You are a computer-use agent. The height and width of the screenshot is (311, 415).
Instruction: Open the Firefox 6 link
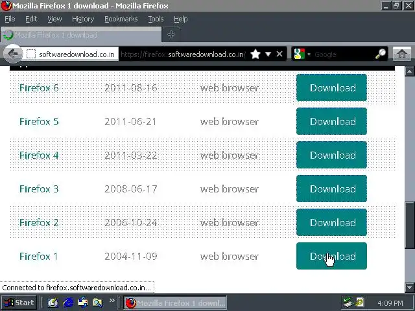[x=39, y=88]
